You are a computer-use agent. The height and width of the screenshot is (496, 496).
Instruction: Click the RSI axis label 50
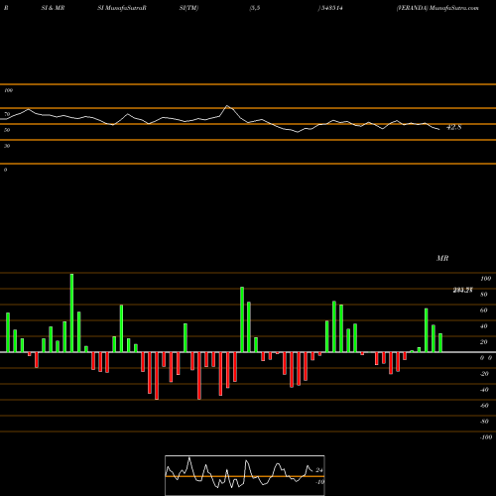[x=7, y=130]
